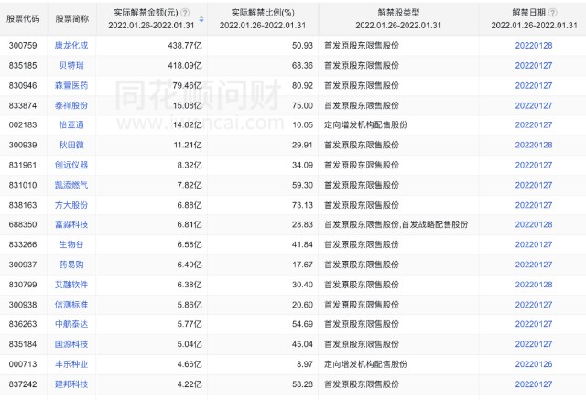
Task: Select amount cell 15.08亿
Action: tap(187, 105)
